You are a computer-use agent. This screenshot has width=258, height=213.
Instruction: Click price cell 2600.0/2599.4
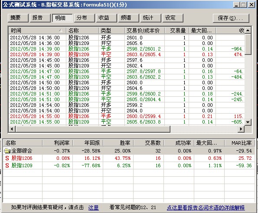coord(144,116)
